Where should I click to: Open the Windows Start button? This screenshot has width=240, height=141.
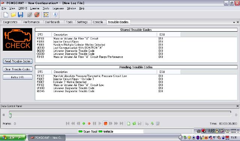click(13, 138)
